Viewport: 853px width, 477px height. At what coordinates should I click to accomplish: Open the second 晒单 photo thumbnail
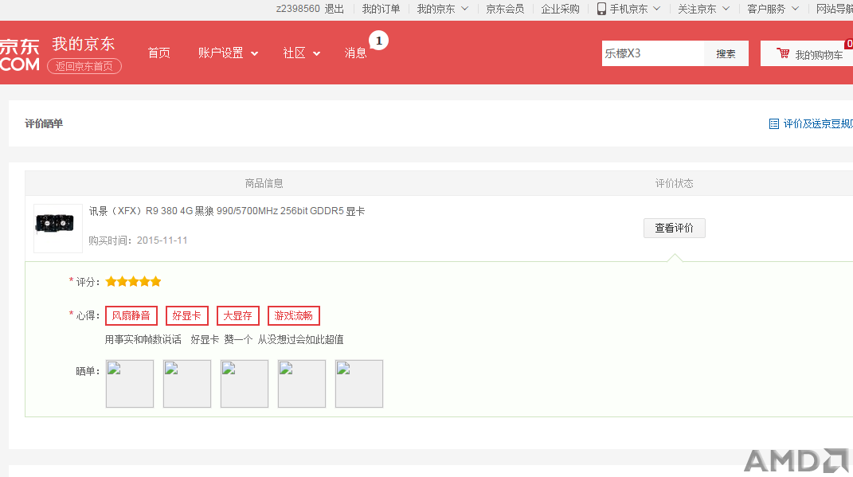click(x=187, y=384)
